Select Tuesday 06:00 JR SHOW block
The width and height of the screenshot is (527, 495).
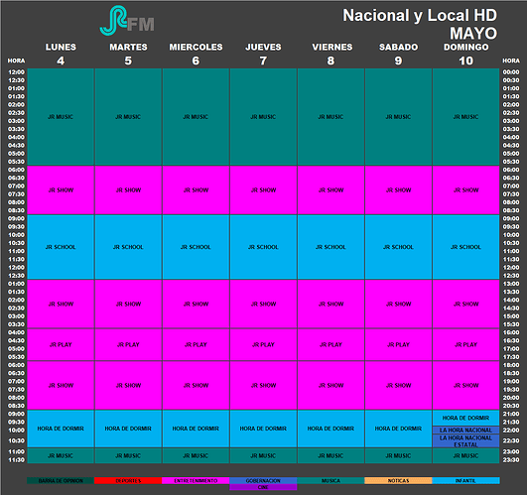128,190
